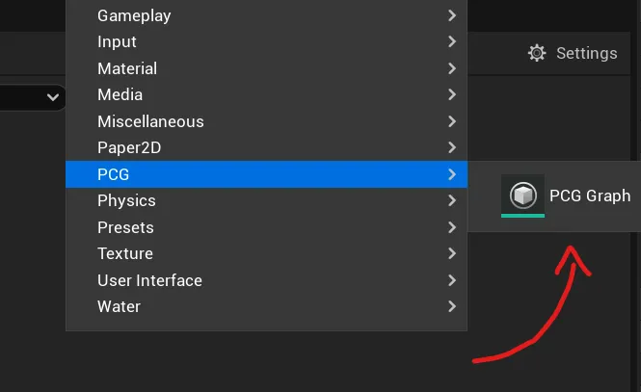Click the arrow chevron beside Texture
This screenshot has width=641, height=392.
[x=452, y=253]
